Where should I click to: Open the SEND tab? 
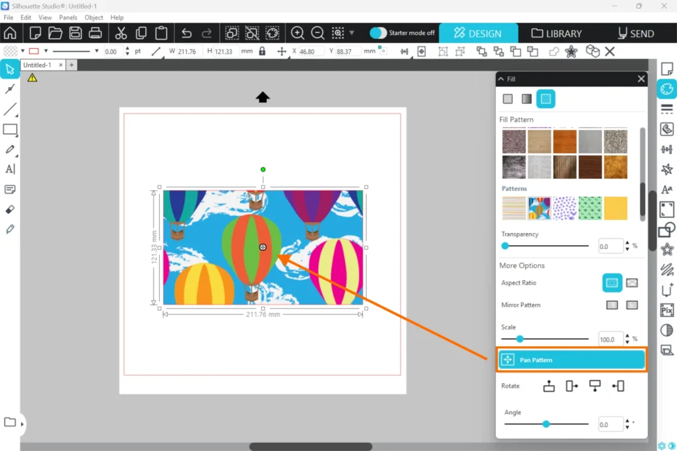[x=635, y=33]
